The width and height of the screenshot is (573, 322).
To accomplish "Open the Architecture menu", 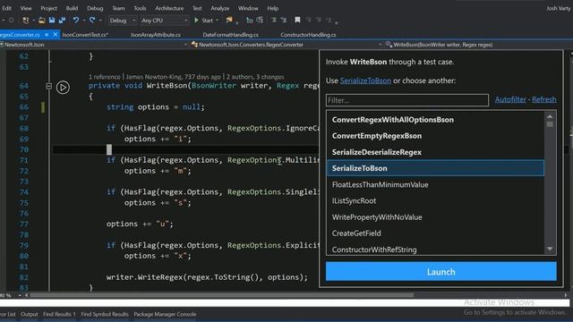I will (x=169, y=8).
